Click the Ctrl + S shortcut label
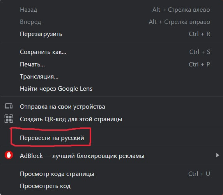 [x=200, y=52]
